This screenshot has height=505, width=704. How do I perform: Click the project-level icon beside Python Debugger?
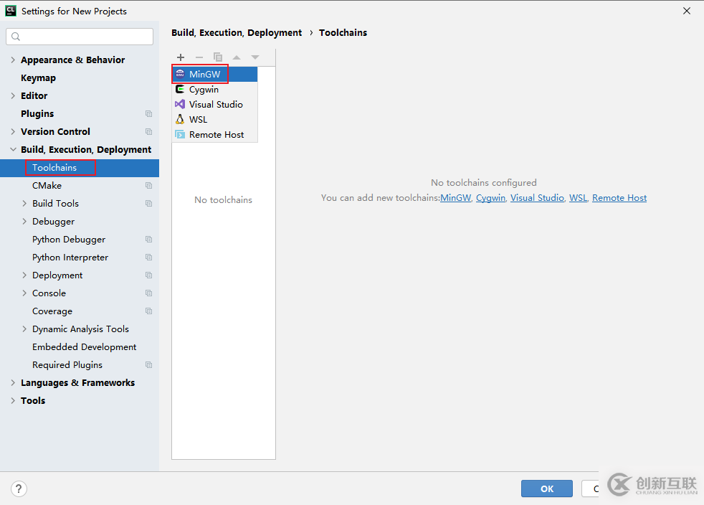click(148, 240)
